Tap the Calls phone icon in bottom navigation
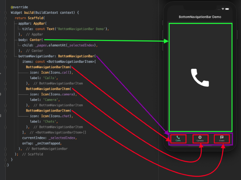 pyautogui.click(x=178, y=137)
